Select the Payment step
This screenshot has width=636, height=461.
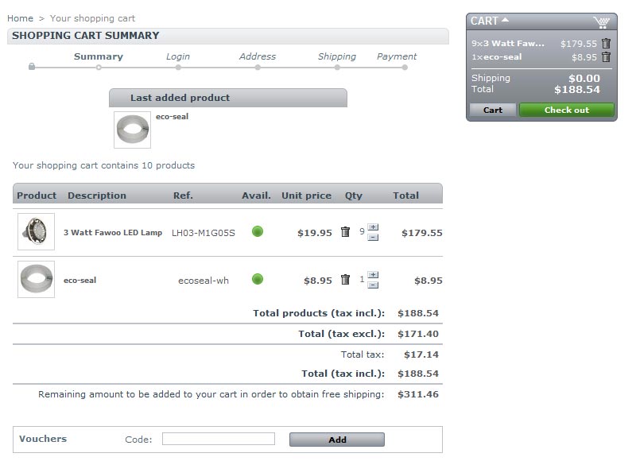coord(397,56)
